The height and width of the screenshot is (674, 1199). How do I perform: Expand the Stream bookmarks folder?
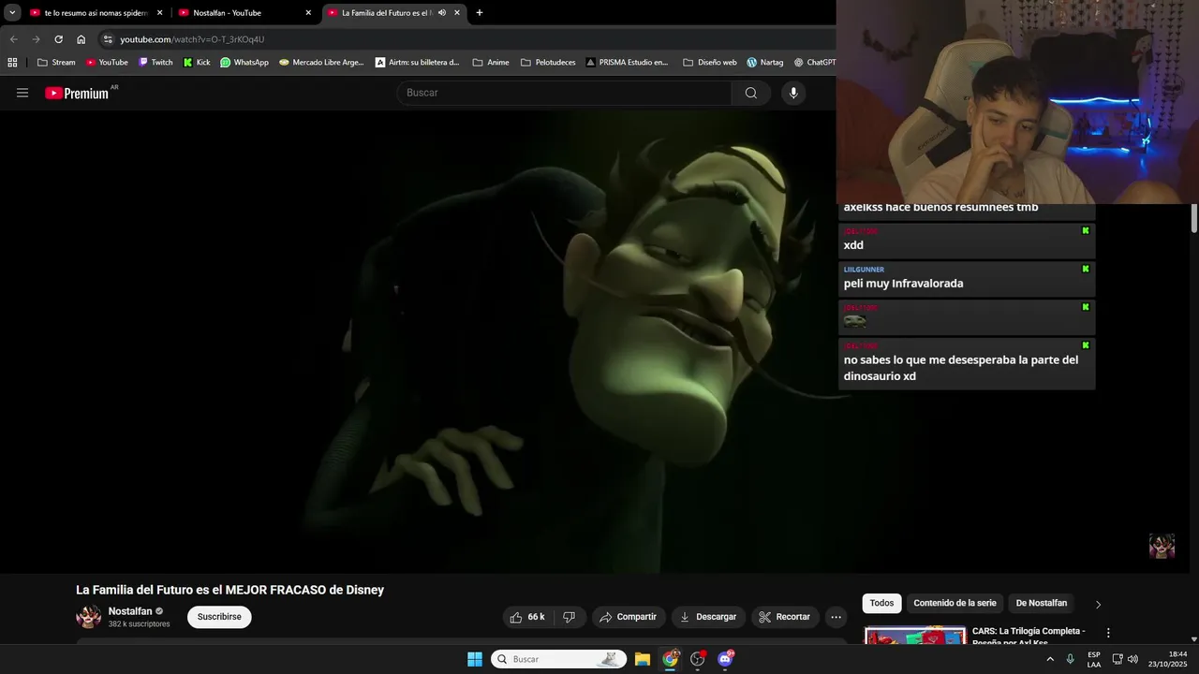tap(56, 63)
